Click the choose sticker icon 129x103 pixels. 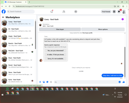(47, 82)
